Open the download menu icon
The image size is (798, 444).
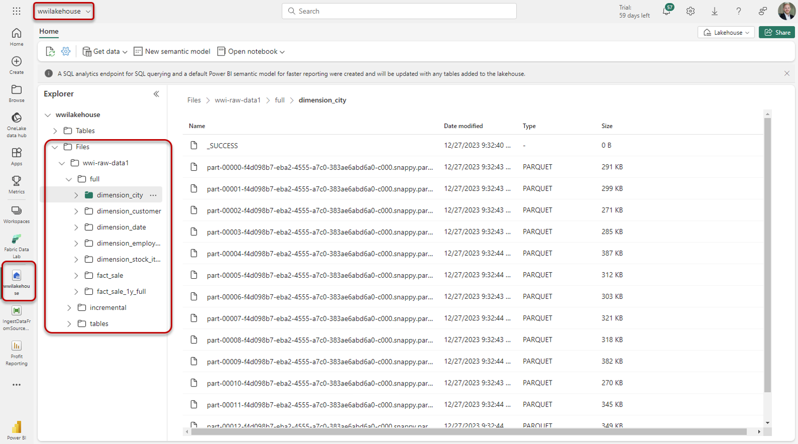714,11
